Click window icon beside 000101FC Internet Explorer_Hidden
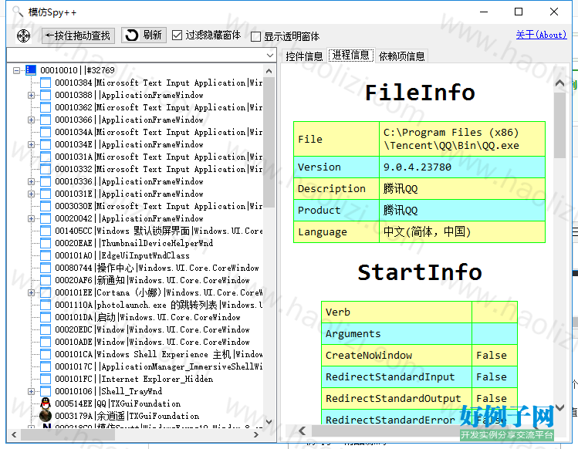Viewport: 578px width, 449px height. [46, 379]
